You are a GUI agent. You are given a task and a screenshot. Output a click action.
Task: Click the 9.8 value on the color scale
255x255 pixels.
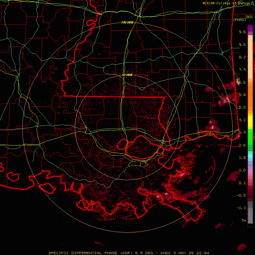tap(242, 32)
